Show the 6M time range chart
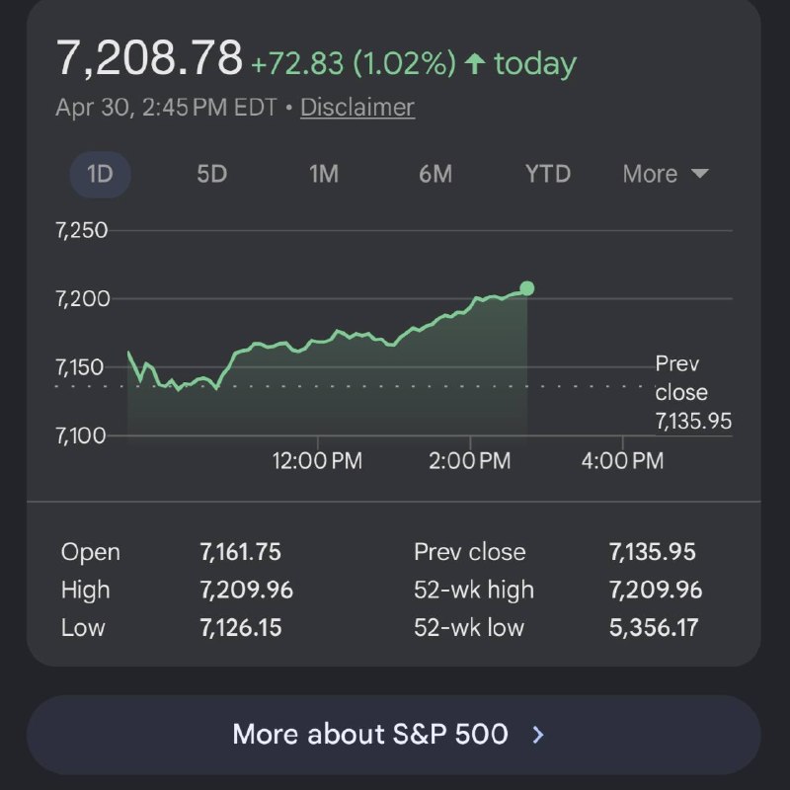This screenshot has height=790, width=790. coord(435,175)
